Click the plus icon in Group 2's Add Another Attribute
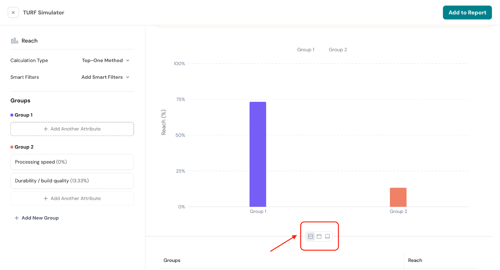 (46, 199)
